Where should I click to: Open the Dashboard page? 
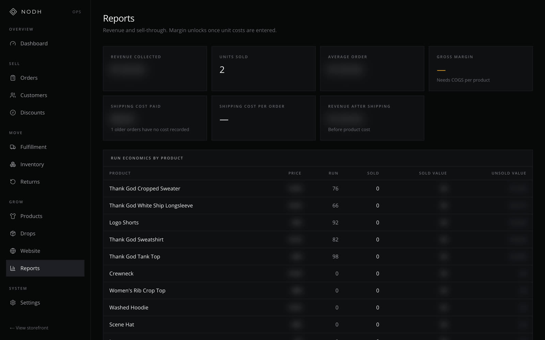click(45, 44)
